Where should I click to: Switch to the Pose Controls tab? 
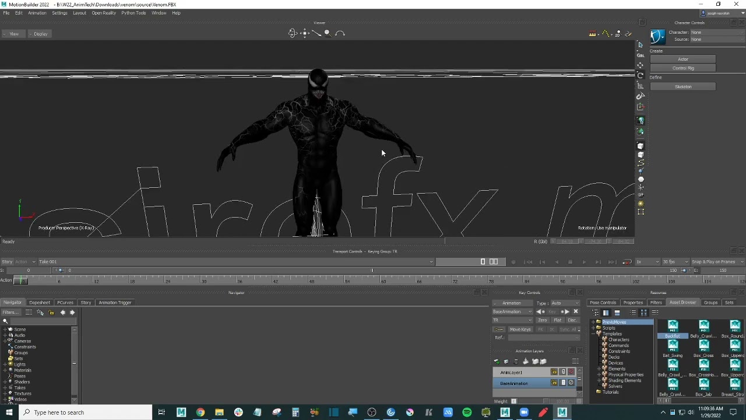603,303
